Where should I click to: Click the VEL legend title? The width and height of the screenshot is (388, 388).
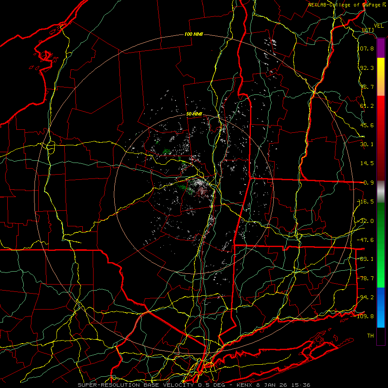click(x=379, y=25)
